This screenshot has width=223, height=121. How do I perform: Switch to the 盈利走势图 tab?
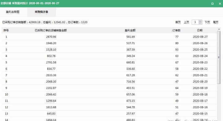click(x=13, y=12)
